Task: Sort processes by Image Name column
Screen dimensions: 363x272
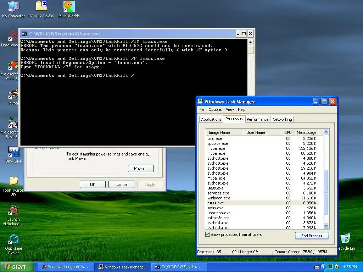Action: 224,132
